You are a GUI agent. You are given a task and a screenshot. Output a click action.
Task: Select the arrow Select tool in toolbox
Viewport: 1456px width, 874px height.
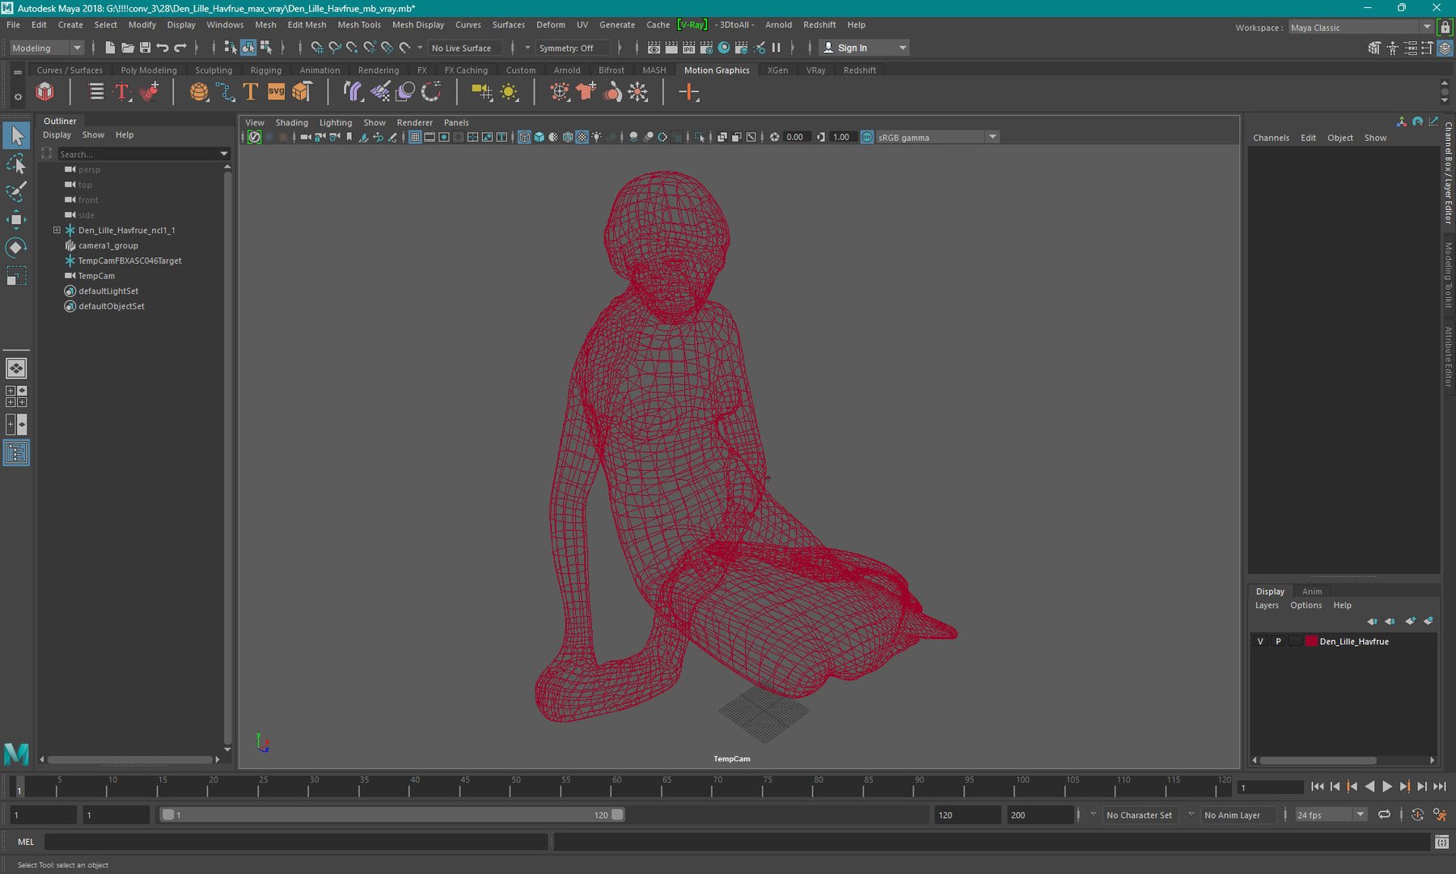16,136
